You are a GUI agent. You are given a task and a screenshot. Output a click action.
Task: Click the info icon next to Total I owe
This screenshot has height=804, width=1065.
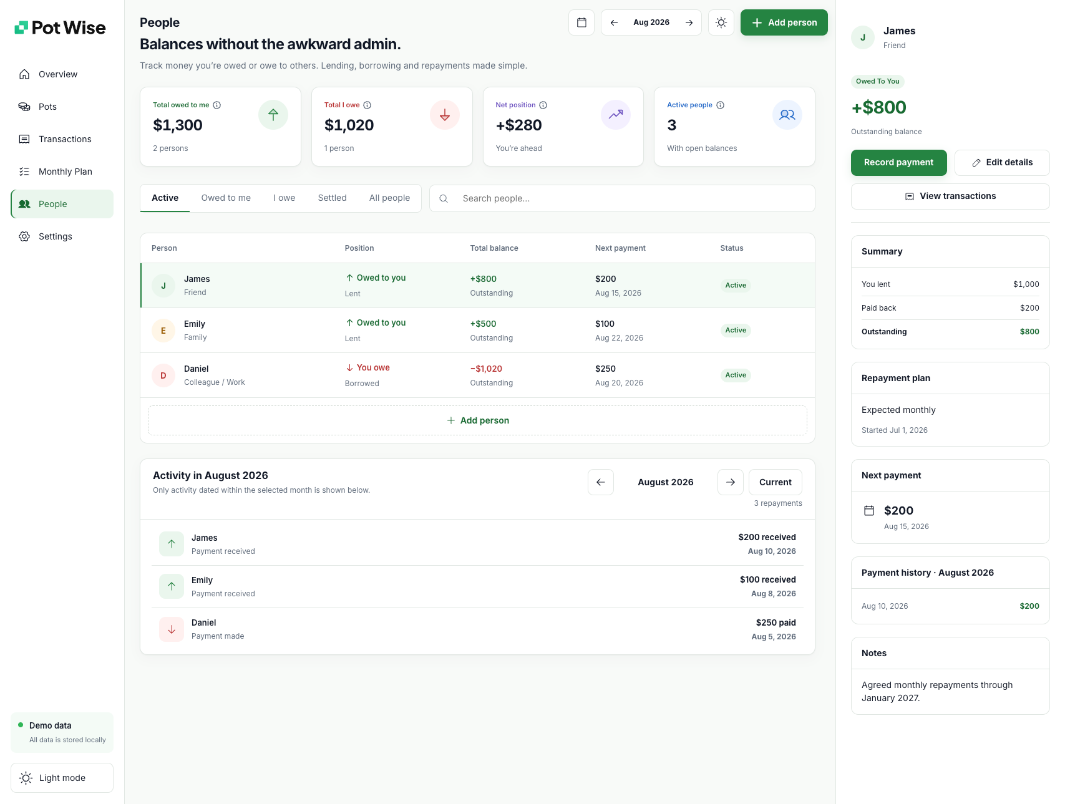[x=367, y=105]
